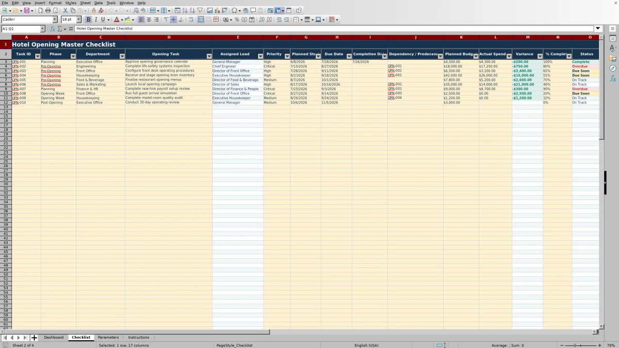The height and width of the screenshot is (348, 619).
Task: Open the Priority column filter dropdown
Action: pos(287,56)
